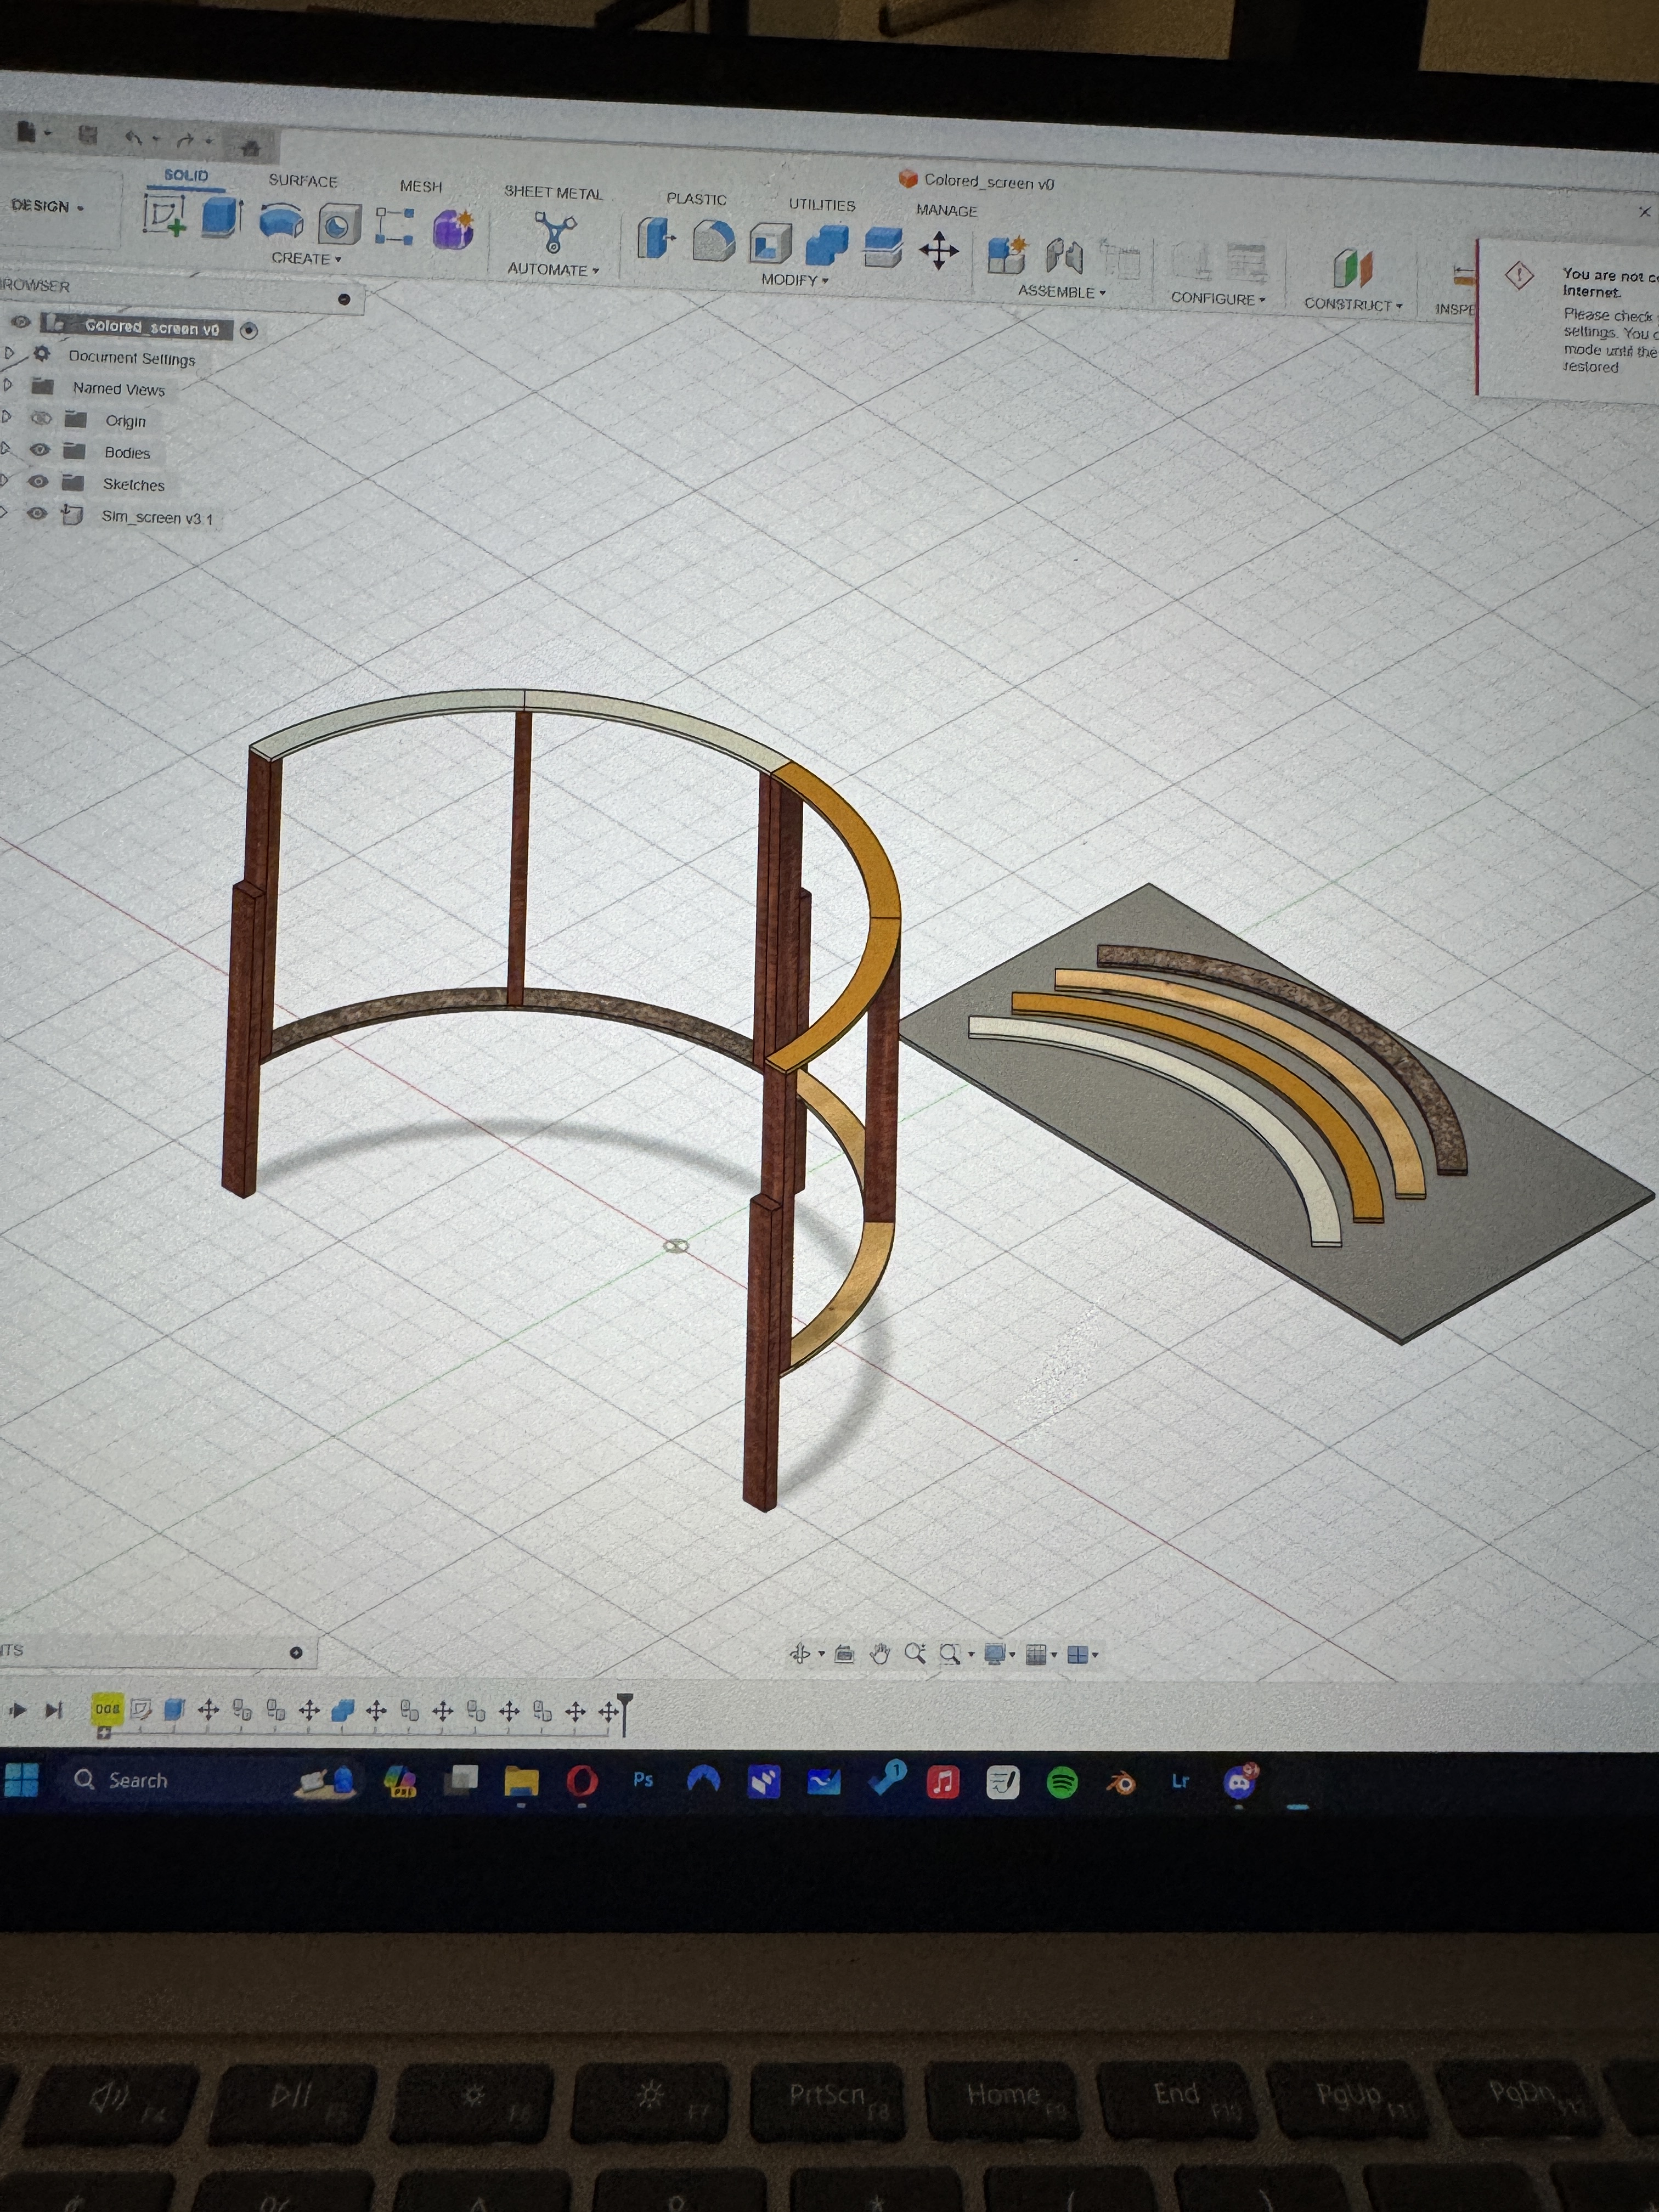Hide the Bodies folder visibility
1659x2212 pixels.
[x=39, y=450]
